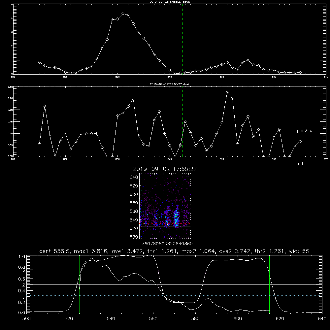Click dusk plot y-axis label 0.10
330x330 pixels.
pyautogui.click(x=10, y=133)
